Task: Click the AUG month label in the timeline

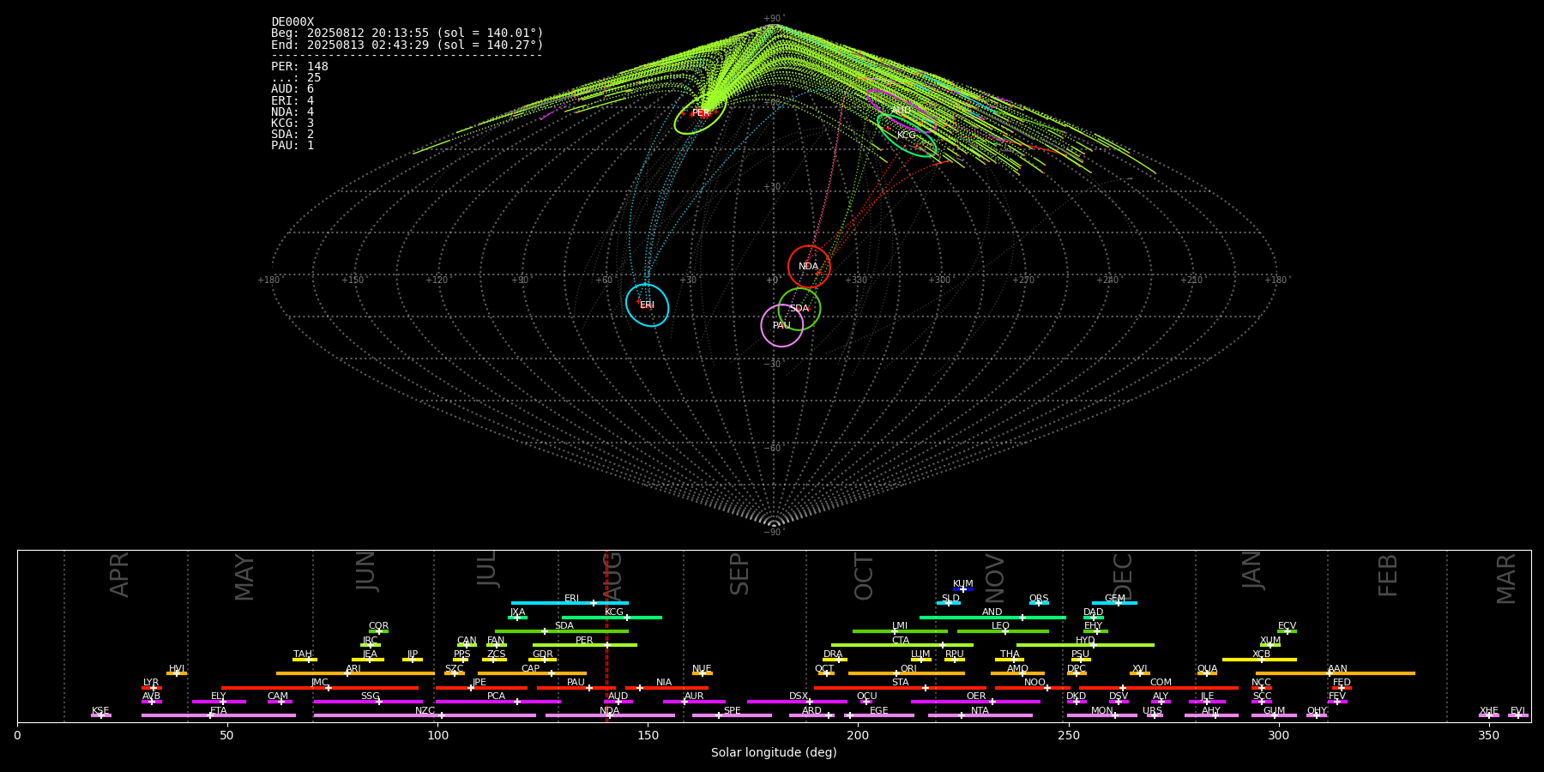Action: [613, 575]
